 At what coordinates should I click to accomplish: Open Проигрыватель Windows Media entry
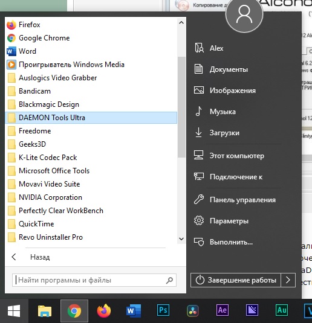tap(91, 65)
